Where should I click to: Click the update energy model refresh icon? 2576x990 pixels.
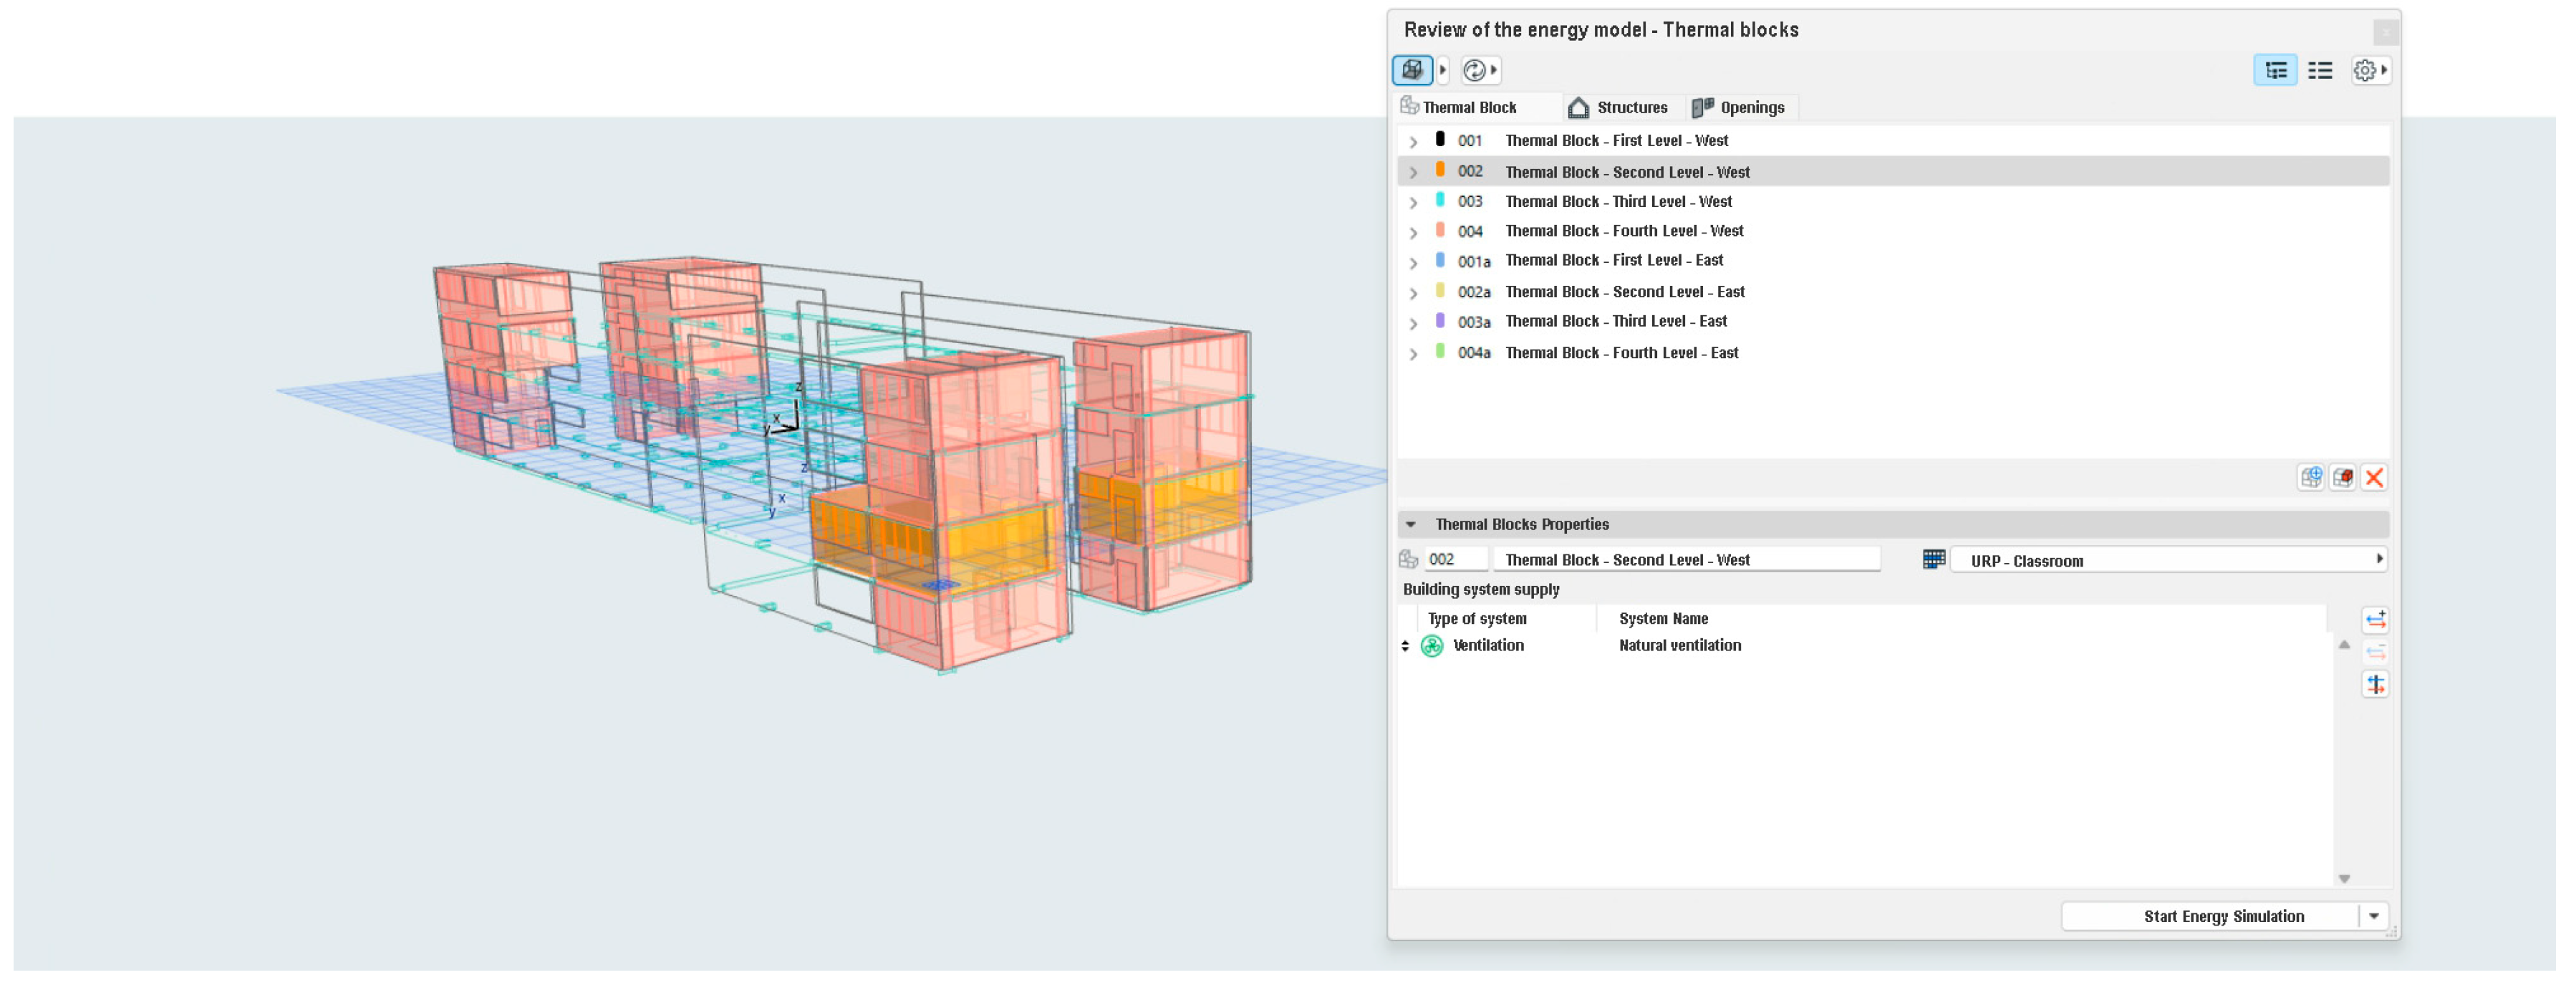click(x=1473, y=70)
